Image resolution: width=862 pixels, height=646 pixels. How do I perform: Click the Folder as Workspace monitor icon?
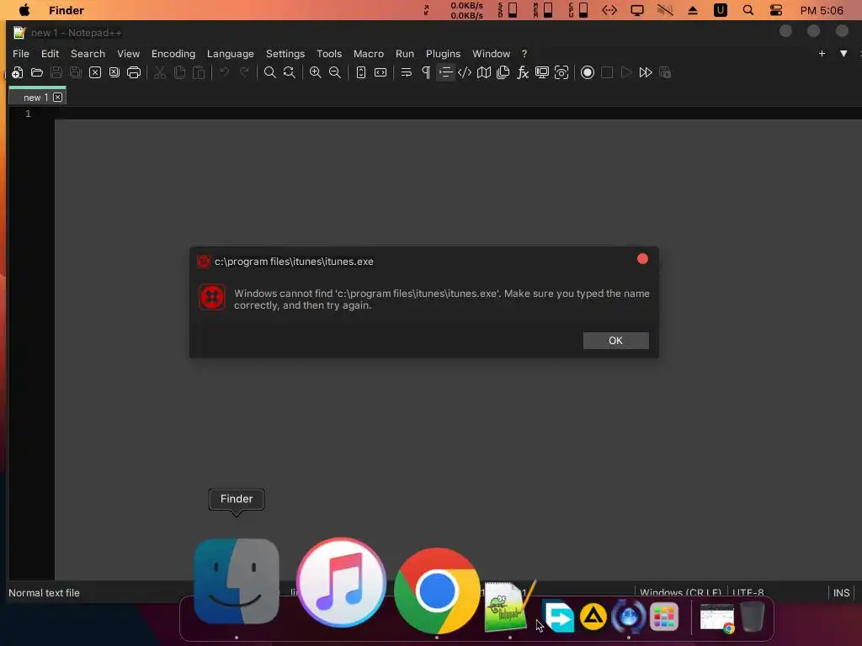coord(542,72)
